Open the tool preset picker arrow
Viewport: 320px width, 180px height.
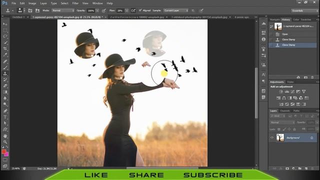click(12, 10)
